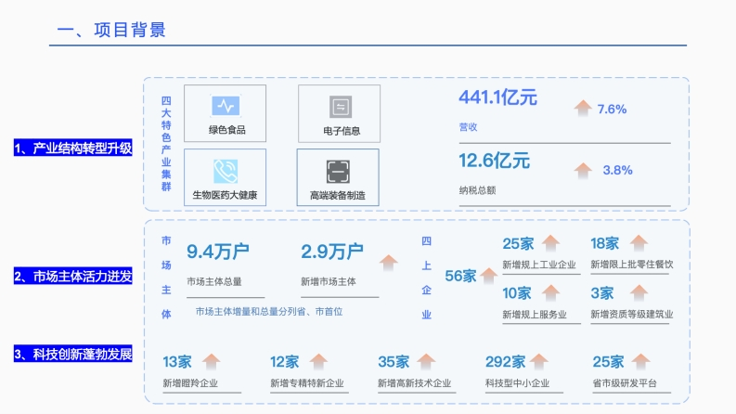Click the 新增专精特新企业 label
The height and width of the screenshot is (414, 736).
coord(307,383)
